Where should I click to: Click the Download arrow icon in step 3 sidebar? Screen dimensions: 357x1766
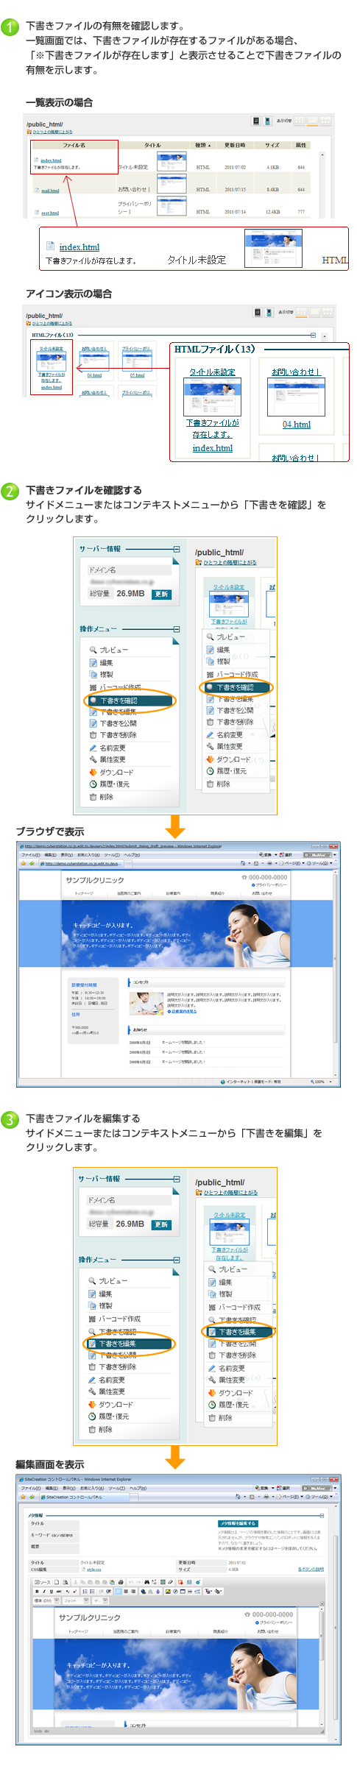tap(92, 1404)
